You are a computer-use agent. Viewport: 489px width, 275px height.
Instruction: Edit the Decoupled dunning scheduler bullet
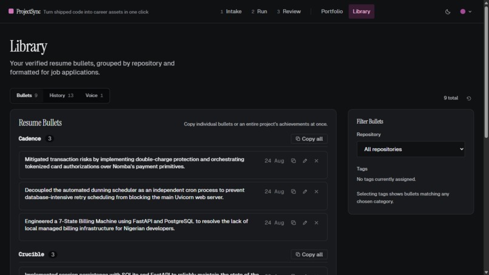pyautogui.click(x=305, y=192)
